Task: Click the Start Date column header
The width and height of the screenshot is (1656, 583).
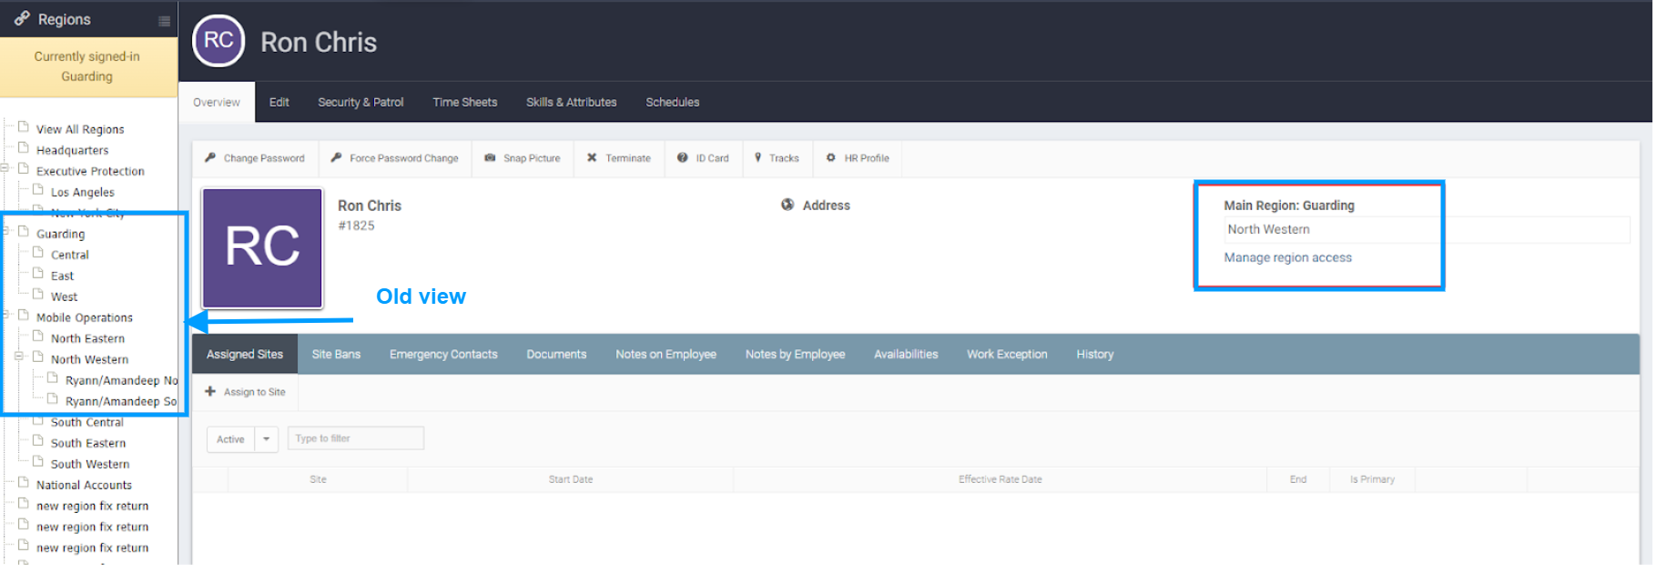Action: (x=571, y=479)
